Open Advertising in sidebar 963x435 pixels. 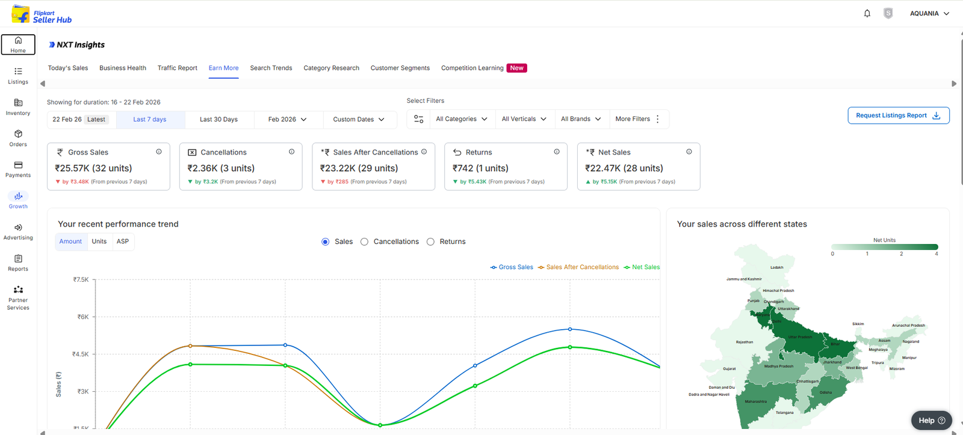(18, 232)
